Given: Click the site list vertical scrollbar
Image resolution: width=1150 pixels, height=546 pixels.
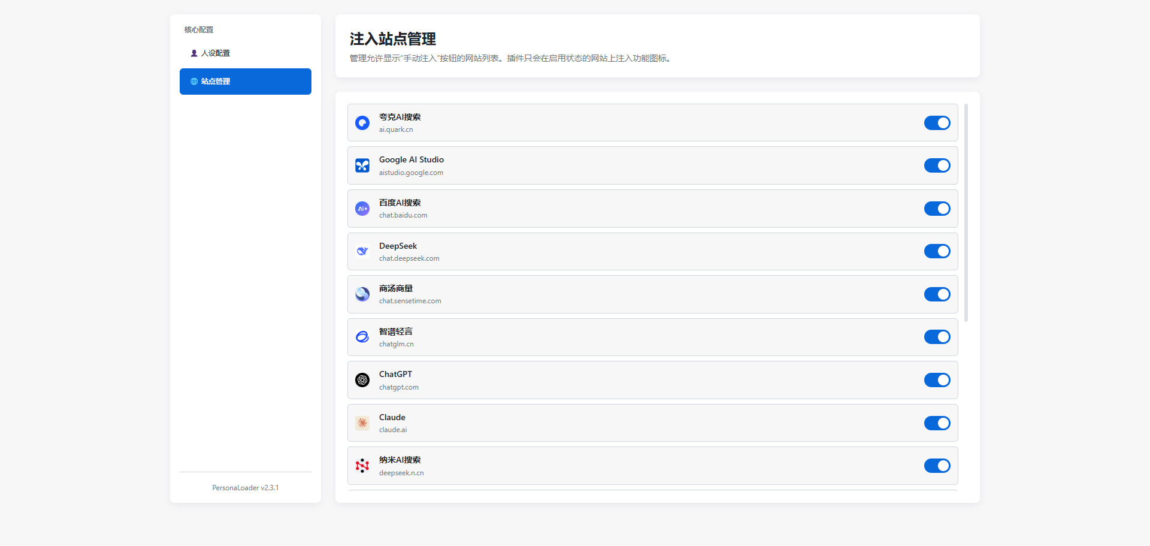Looking at the screenshot, I should [x=966, y=213].
